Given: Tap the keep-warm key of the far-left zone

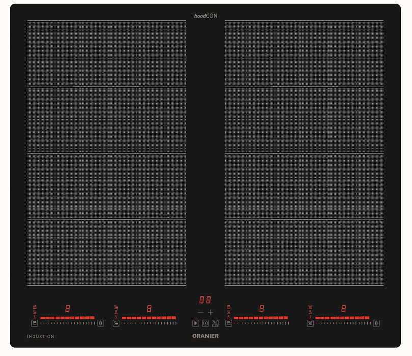Looking at the screenshot, I should coord(35,323).
